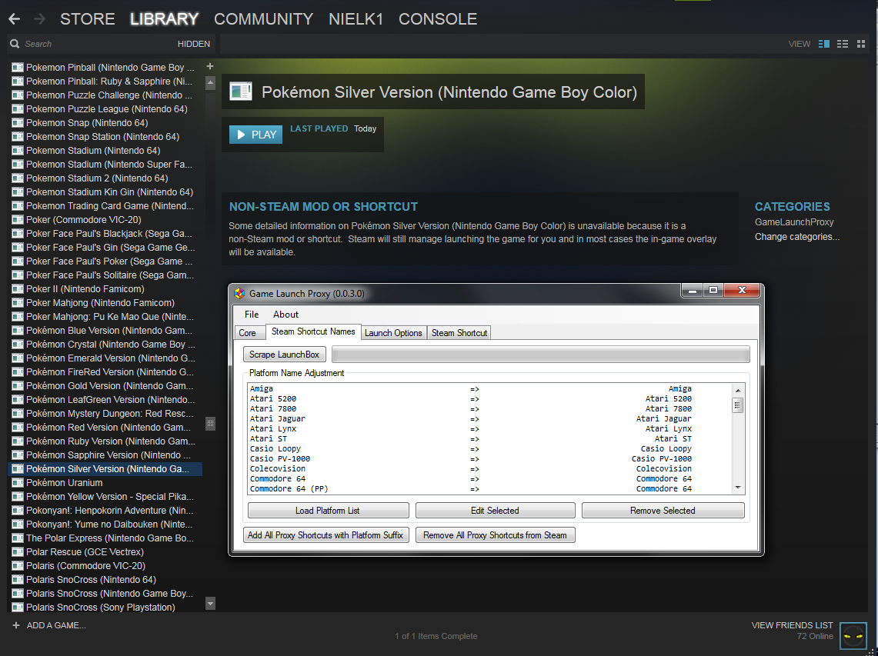Click the icon beside Poker II

click(18, 289)
